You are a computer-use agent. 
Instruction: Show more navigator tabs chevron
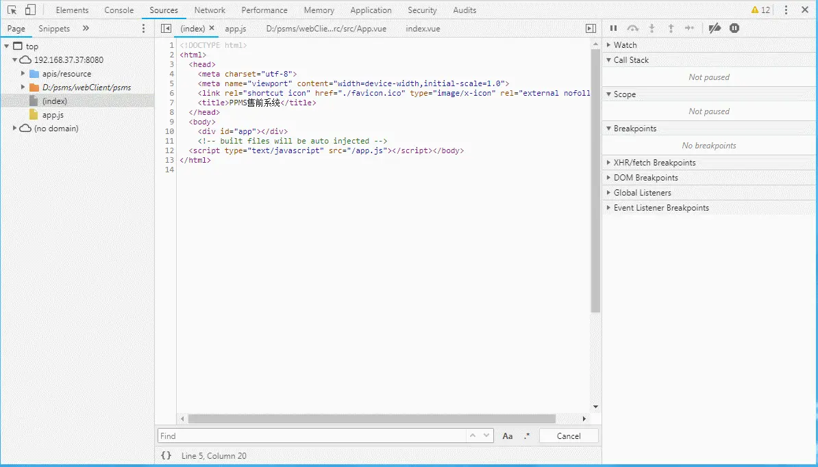pos(86,28)
